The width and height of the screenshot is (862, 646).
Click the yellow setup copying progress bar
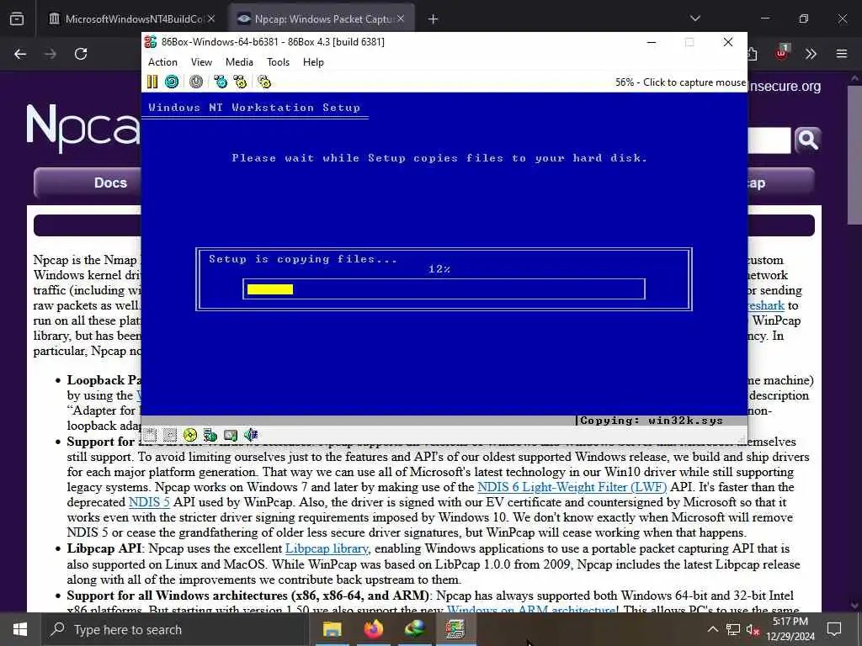tap(270, 289)
